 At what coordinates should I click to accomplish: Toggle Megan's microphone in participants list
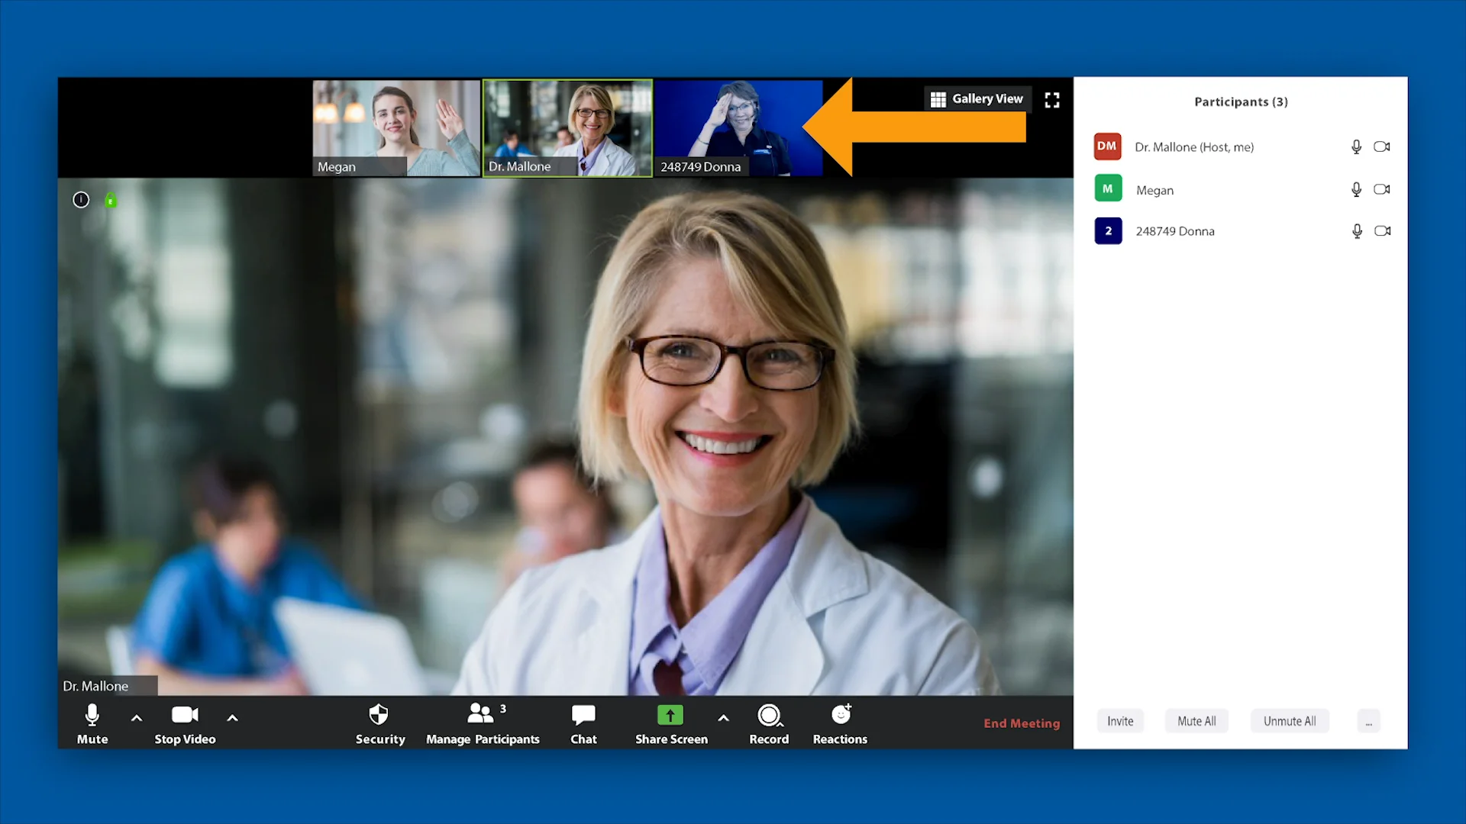click(1356, 189)
